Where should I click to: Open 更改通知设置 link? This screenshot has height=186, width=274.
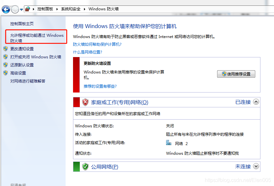22,49
